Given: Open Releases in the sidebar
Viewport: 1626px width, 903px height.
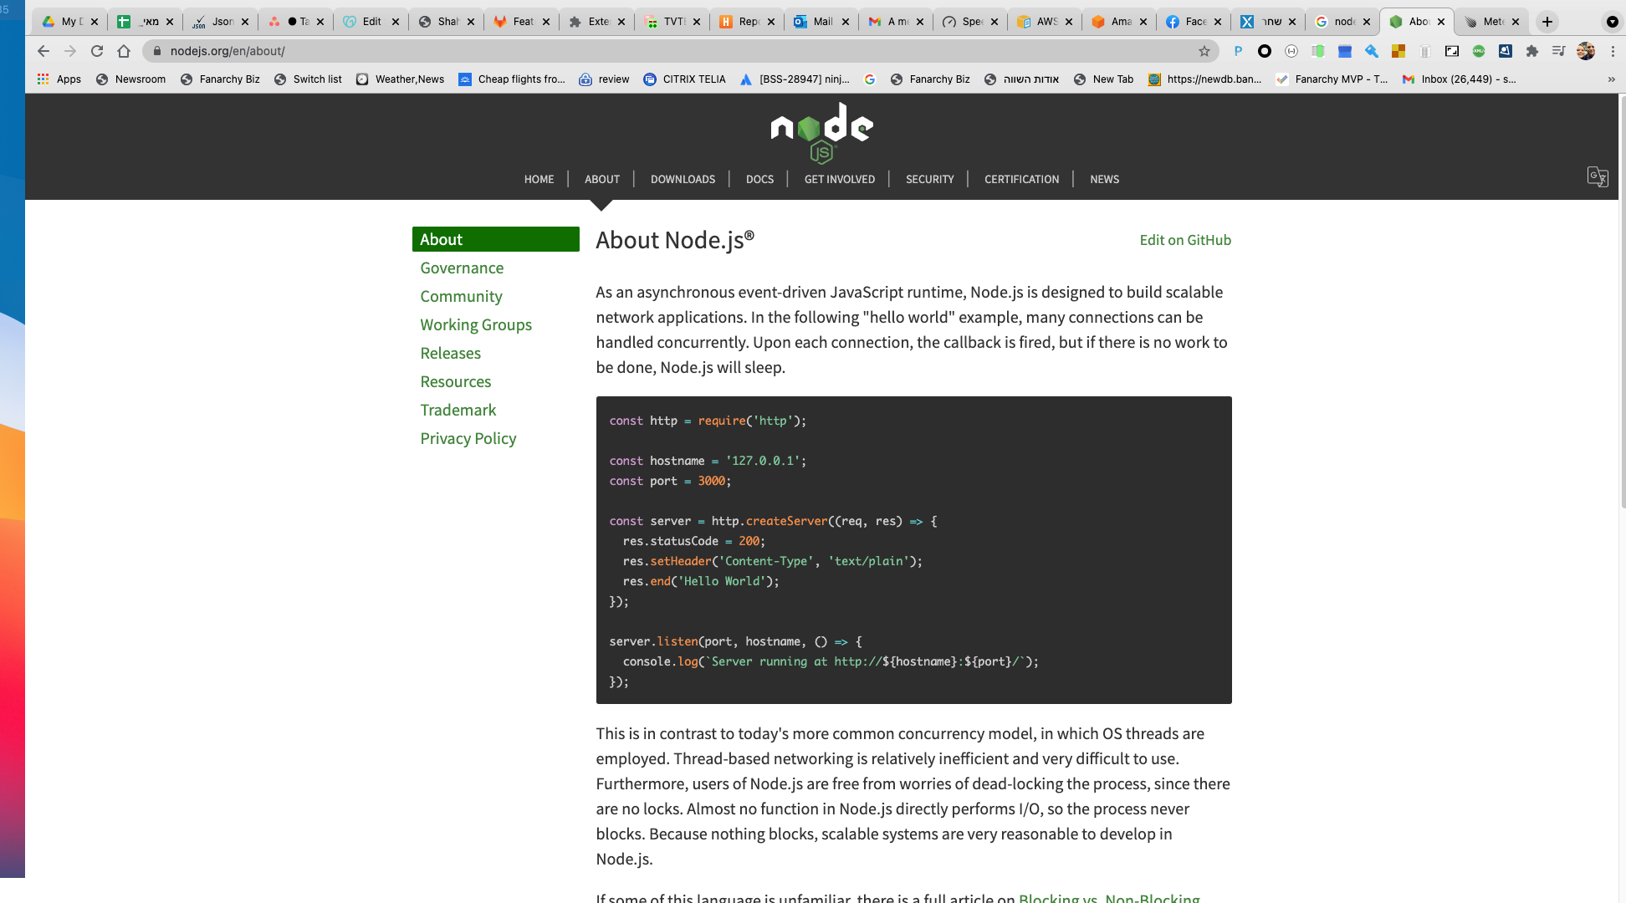Looking at the screenshot, I should click(x=450, y=353).
